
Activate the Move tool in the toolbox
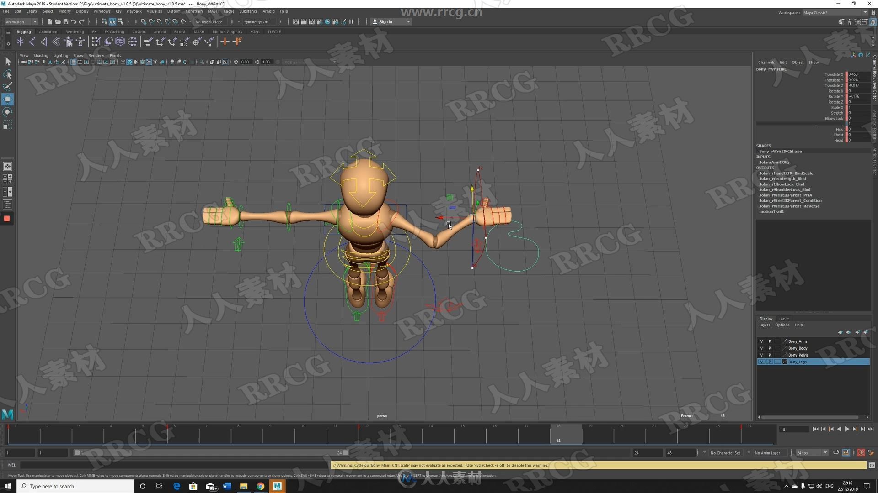point(7,99)
